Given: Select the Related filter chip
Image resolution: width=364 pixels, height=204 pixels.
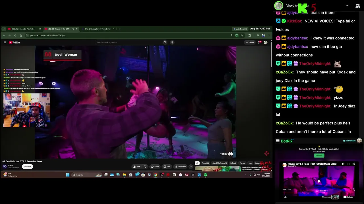Looking at the screenshot, I should (x=233, y=163).
